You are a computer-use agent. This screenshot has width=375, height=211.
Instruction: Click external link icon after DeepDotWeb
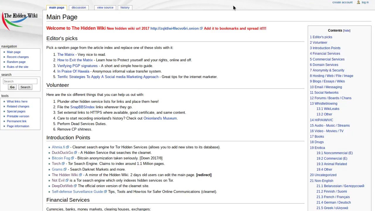75,186
